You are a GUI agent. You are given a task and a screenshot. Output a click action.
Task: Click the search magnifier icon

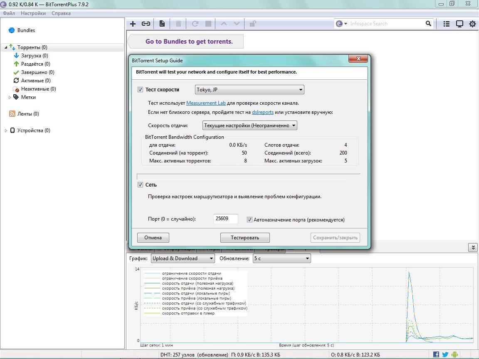[x=428, y=24]
